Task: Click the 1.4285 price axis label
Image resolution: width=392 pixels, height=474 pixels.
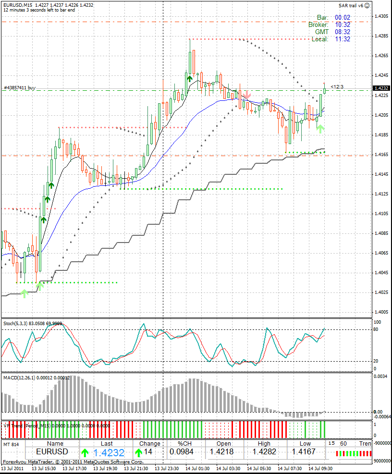Action: [x=381, y=36]
